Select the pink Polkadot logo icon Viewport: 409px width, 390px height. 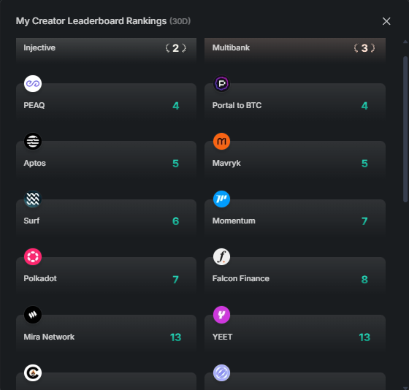(x=33, y=256)
